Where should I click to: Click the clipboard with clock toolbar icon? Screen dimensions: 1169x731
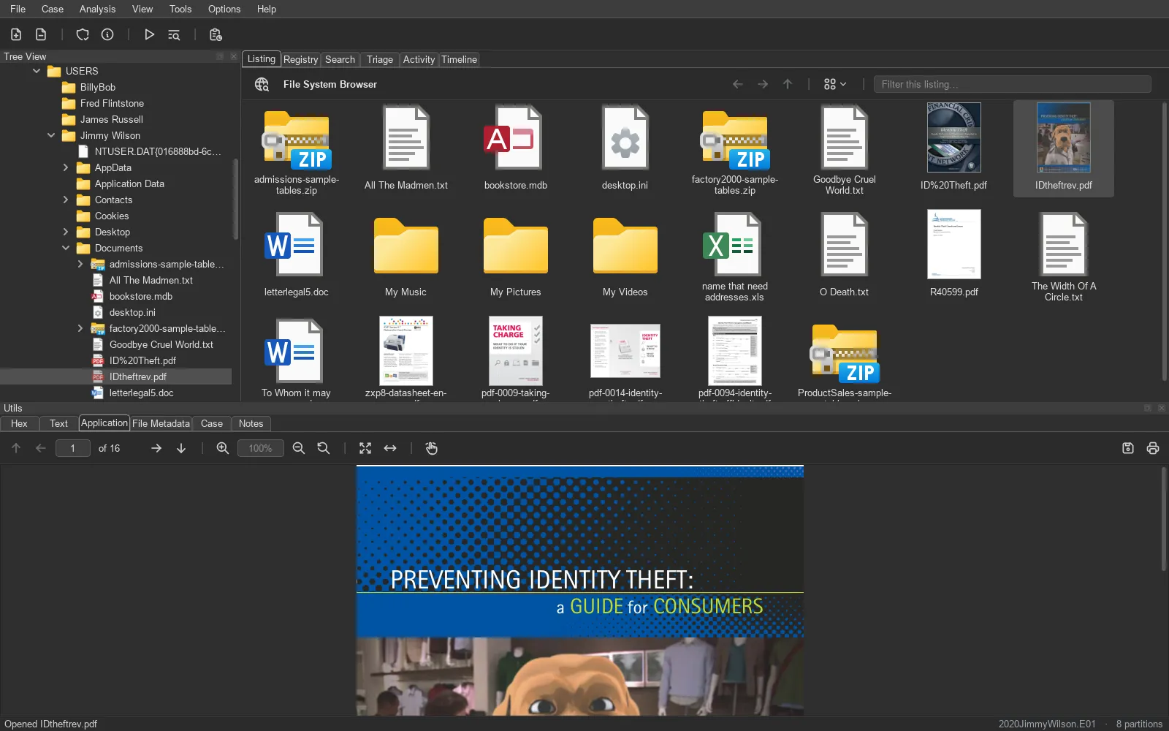pos(216,34)
